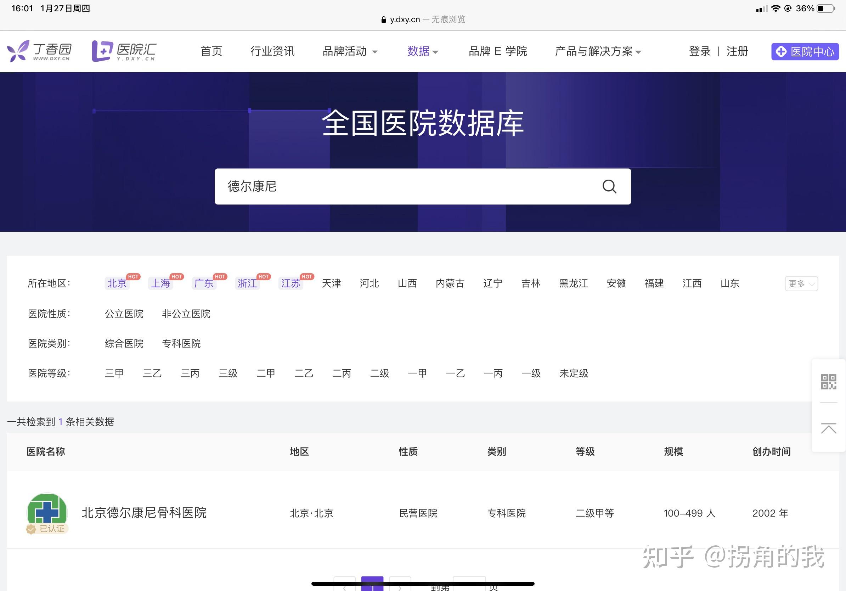Filter by grade 一乙
846x591 pixels.
click(x=456, y=373)
